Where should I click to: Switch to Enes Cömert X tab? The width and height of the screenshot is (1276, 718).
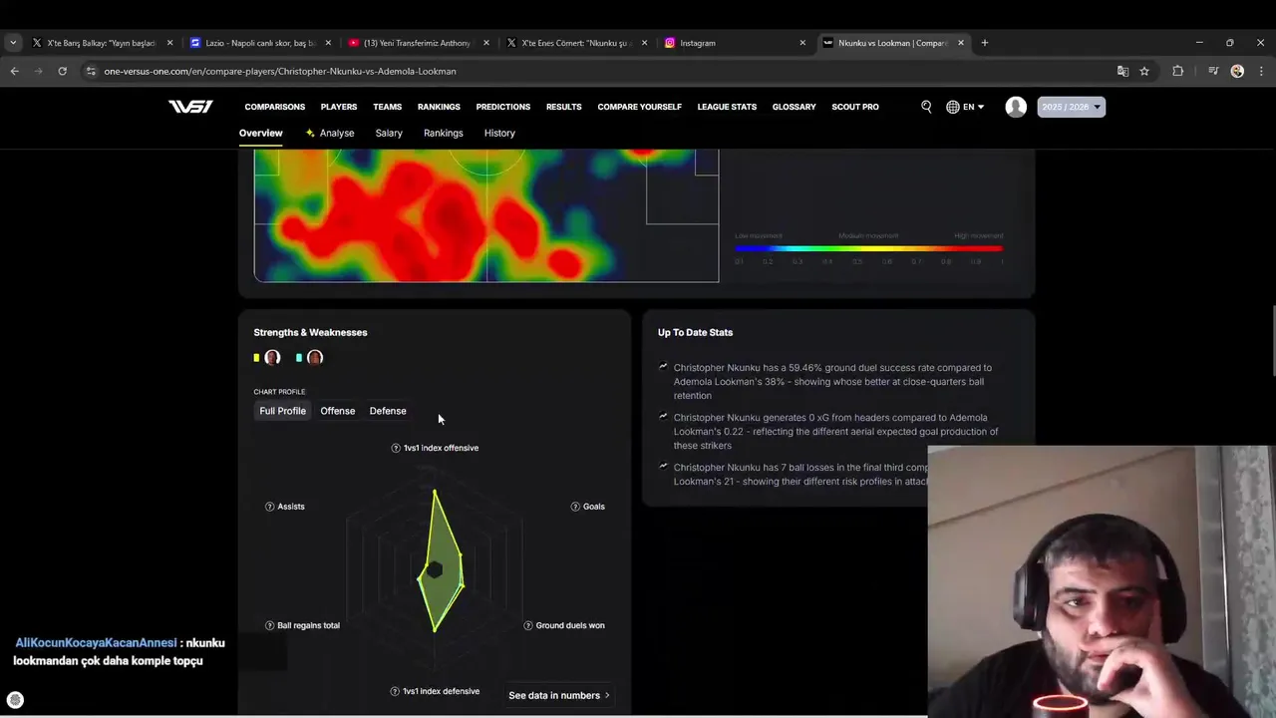coord(577,43)
